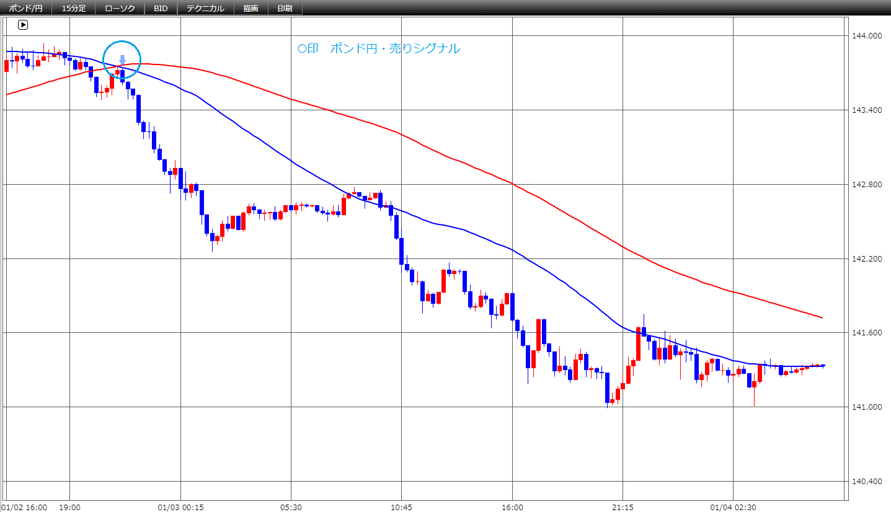Click the play arrow icon in chart corner

[23, 25]
